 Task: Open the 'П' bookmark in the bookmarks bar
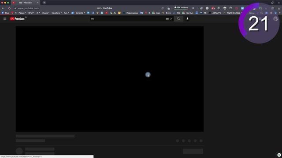pyautogui.click(x=14, y=13)
